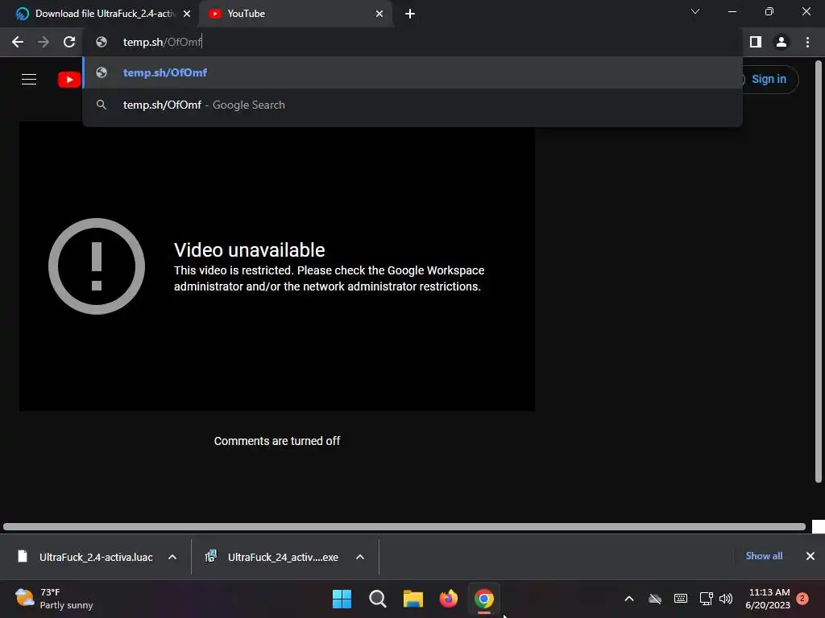This screenshot has width=825, height=618.
Task: Open the notification badge showing 2
Action: pyautogui.click(x=802, y=599)
